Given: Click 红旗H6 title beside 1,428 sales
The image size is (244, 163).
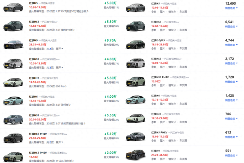Looking at the screenshot, I should pos(156,96).
